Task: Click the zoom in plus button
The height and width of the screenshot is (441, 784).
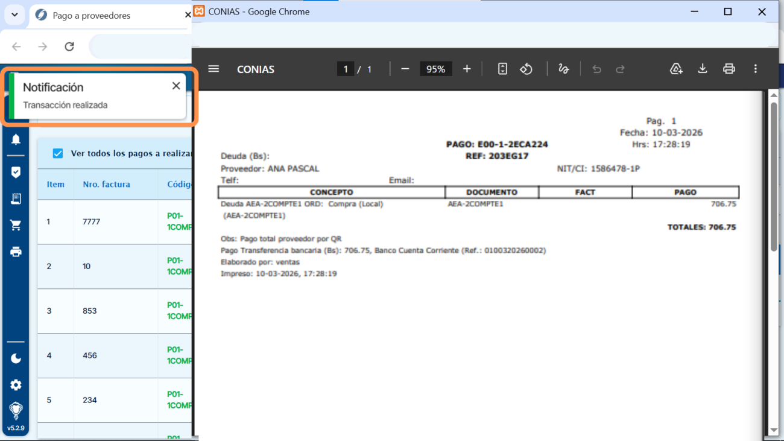Action: tap(467, 69)
